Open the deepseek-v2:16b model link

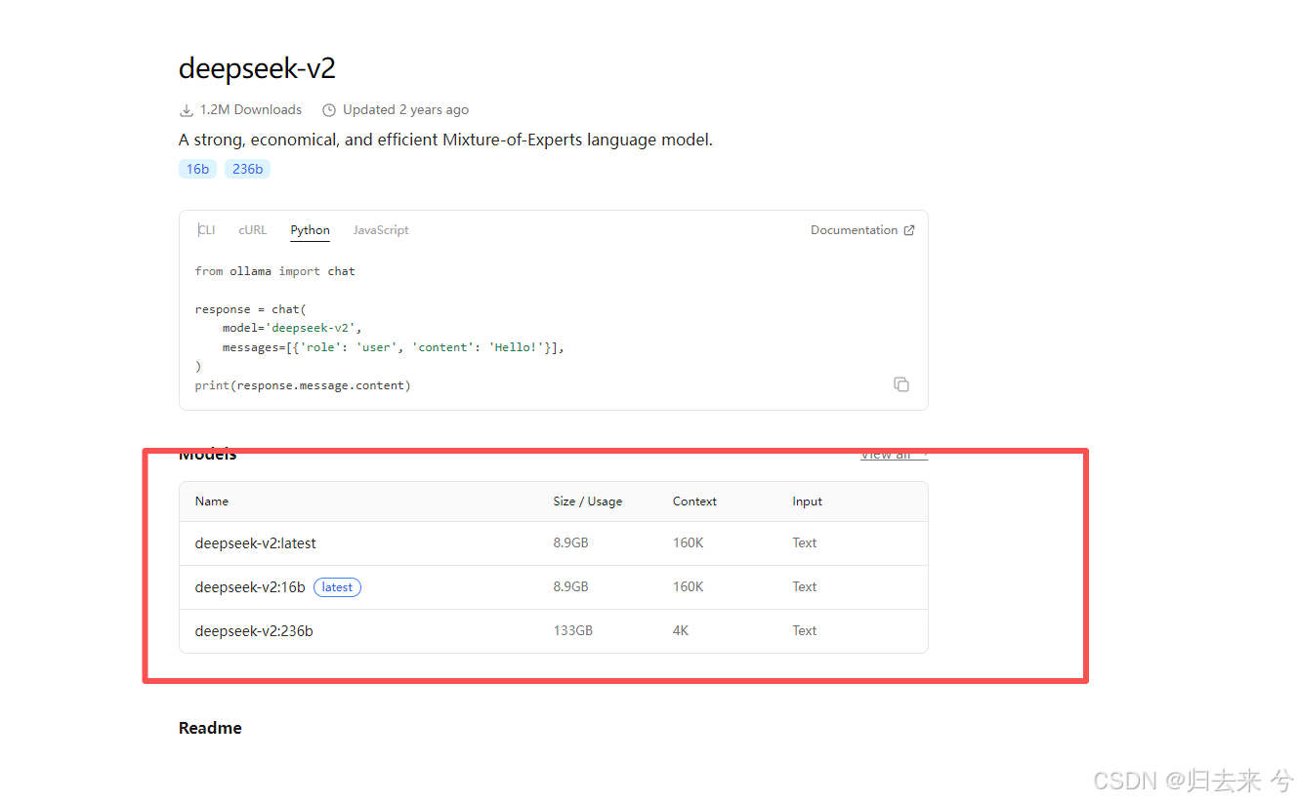tap(250, 586)
